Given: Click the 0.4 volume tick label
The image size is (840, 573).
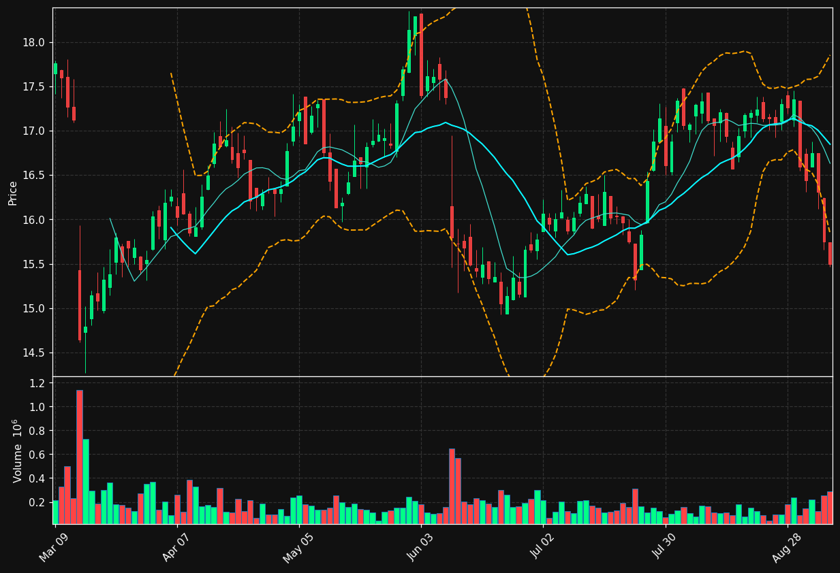Looking at the screenshot, I should [x=37, y=478].
